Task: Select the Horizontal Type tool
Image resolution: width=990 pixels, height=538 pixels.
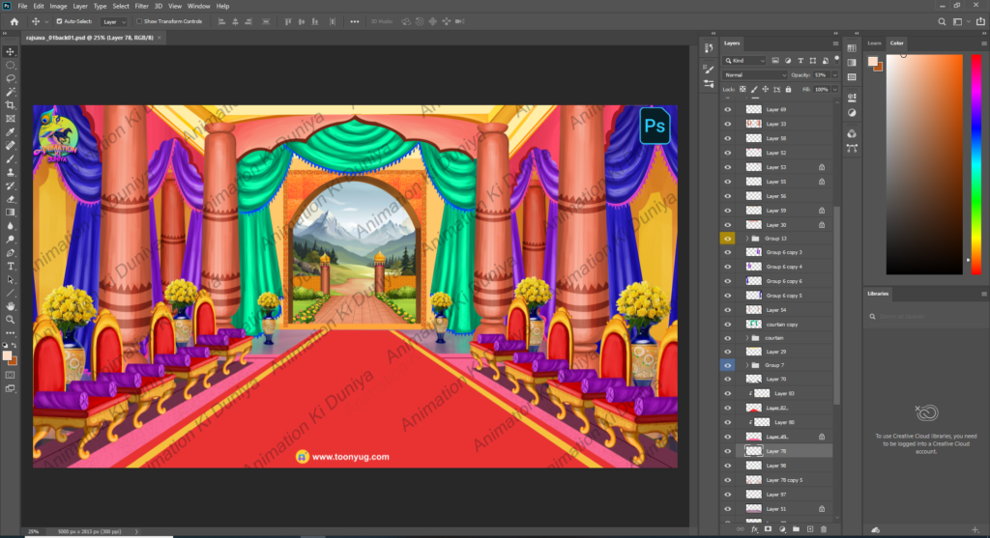Action: [11, 266]
